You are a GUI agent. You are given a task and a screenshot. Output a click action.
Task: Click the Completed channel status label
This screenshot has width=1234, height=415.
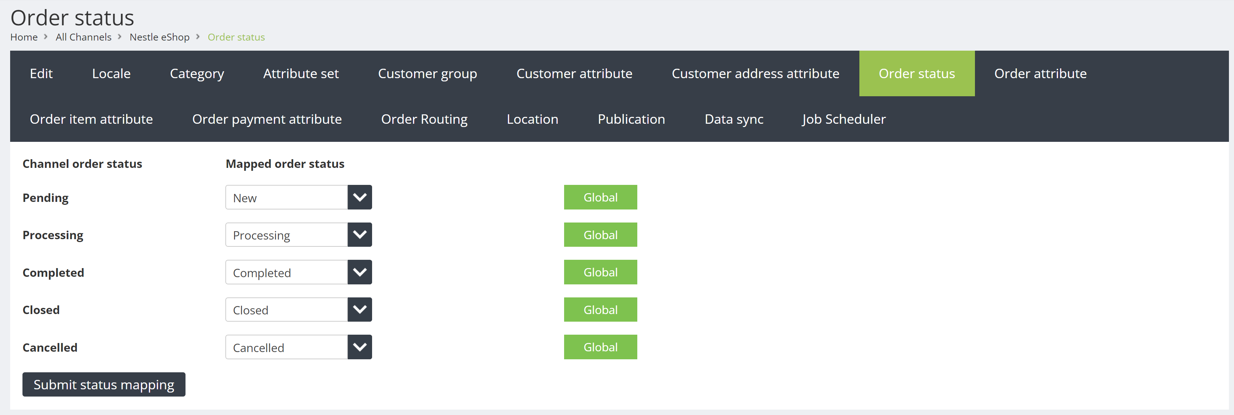[x=53, y=273]
